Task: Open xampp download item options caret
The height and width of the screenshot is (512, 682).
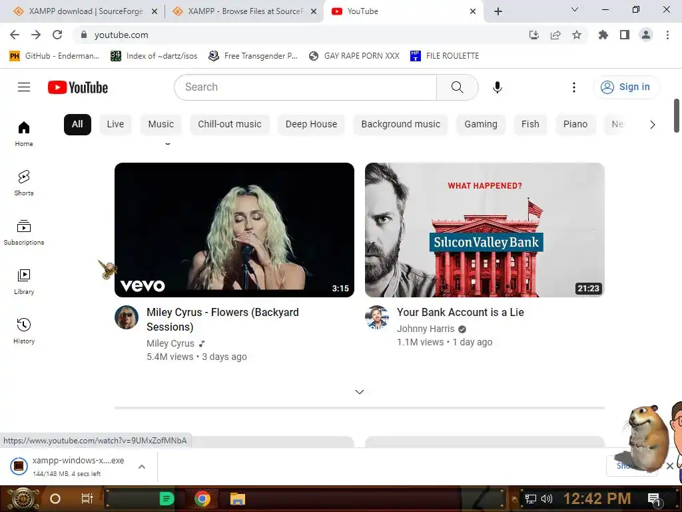Action: (x=142, y=467)
